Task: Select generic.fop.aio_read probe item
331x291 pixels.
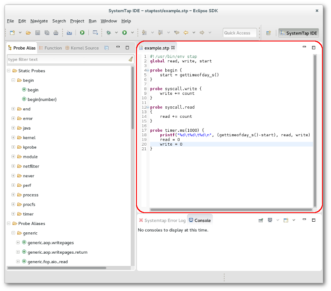Action: (48, 261)
